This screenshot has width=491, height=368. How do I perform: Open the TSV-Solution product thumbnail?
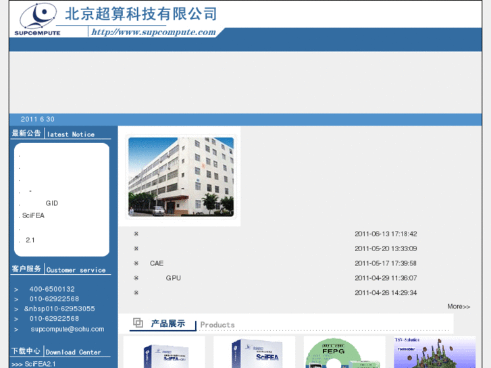point(435,352)
